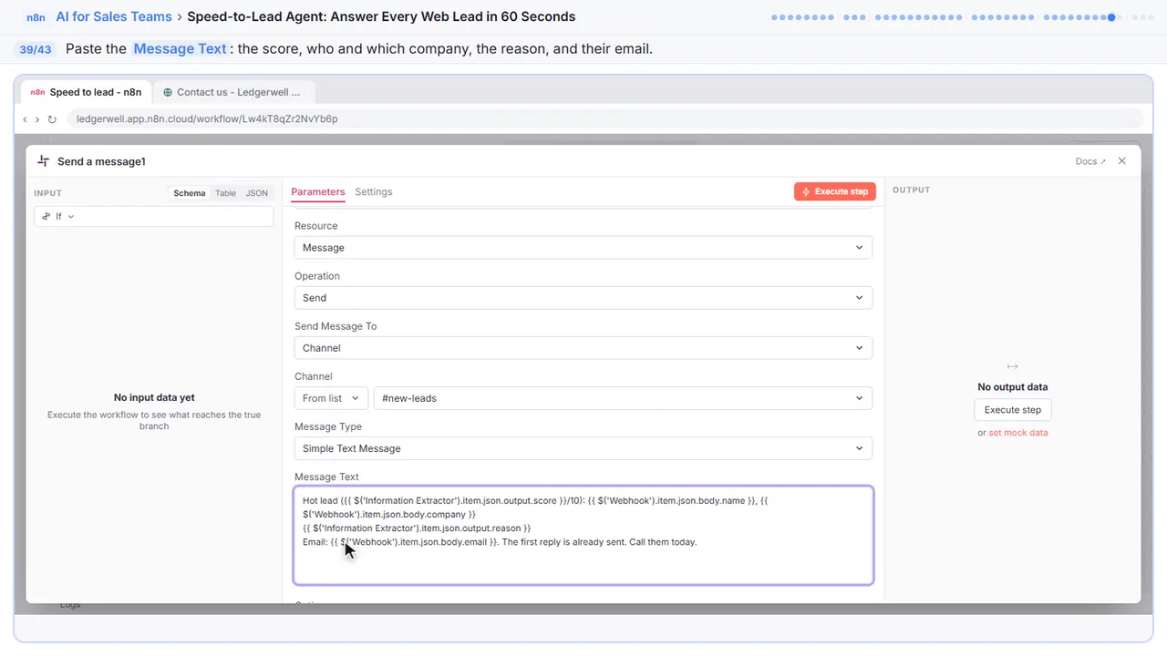1167x656 pixels.
Task: Open the Message Type dropdown showing Simple Text Message
Action: coord(583,448)
